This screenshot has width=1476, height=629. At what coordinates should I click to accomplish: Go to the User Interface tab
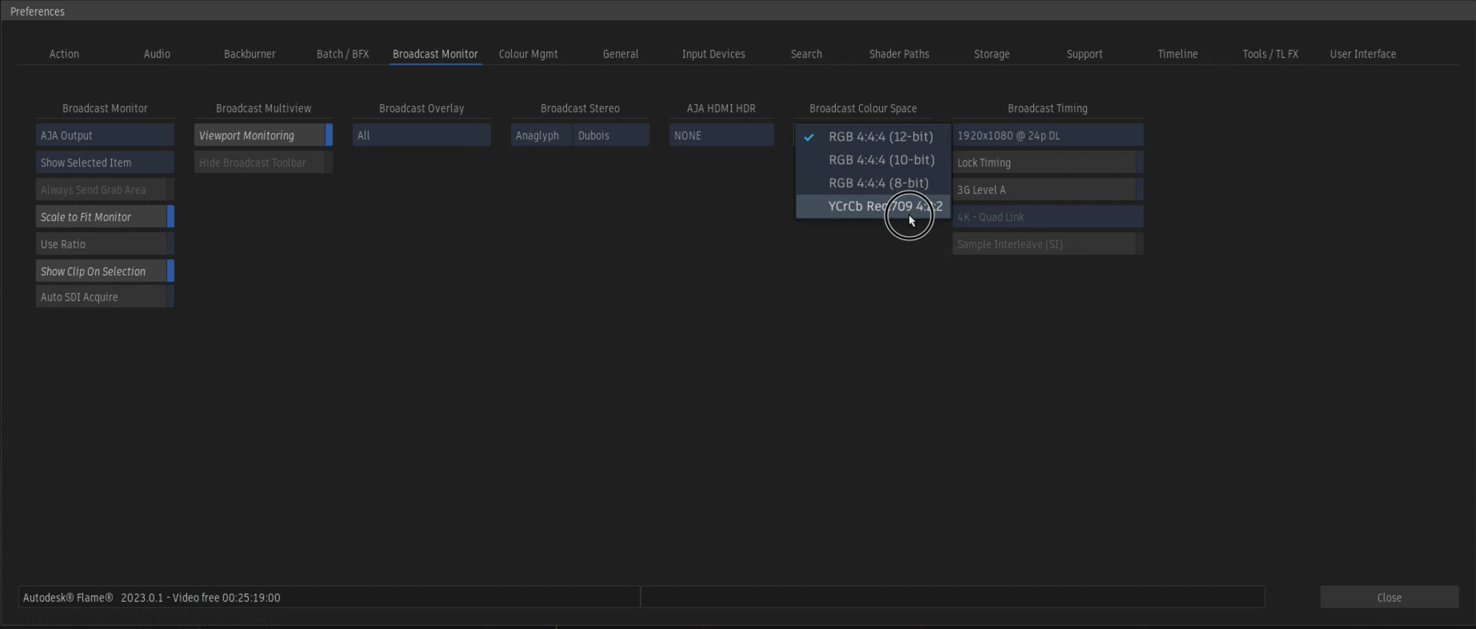(1362, 54)
